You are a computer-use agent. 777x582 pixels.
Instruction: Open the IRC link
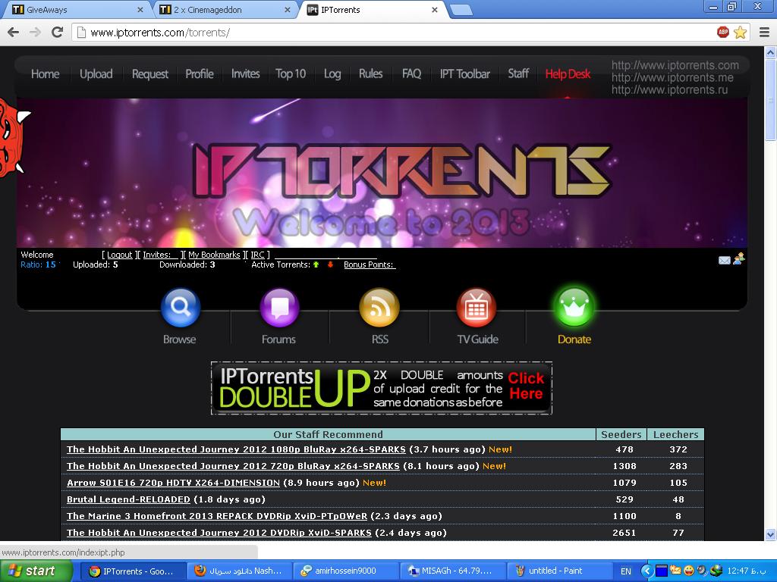(x=258, y=255)
